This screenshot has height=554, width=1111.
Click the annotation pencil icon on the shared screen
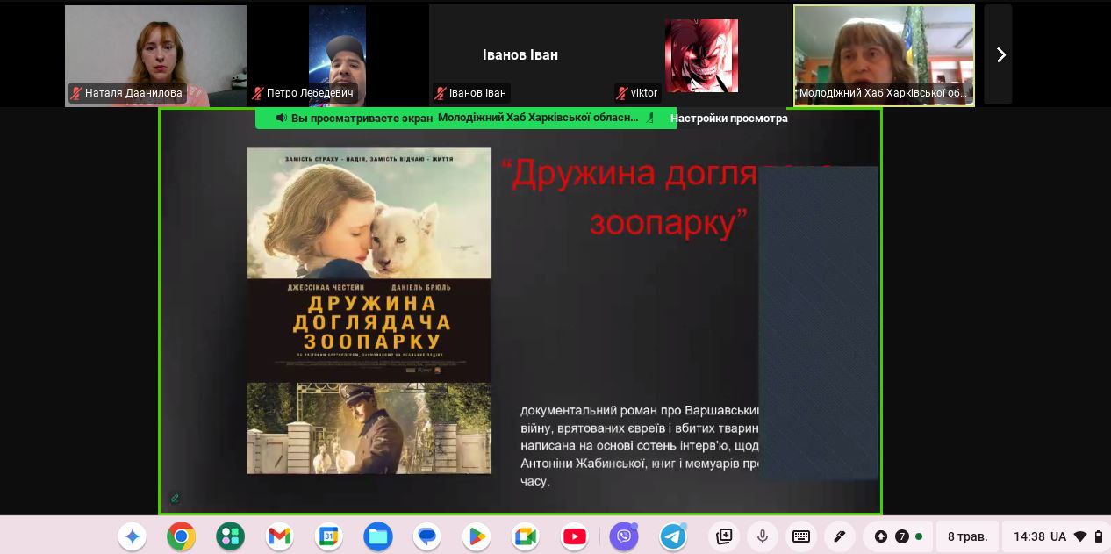point(175,498)
